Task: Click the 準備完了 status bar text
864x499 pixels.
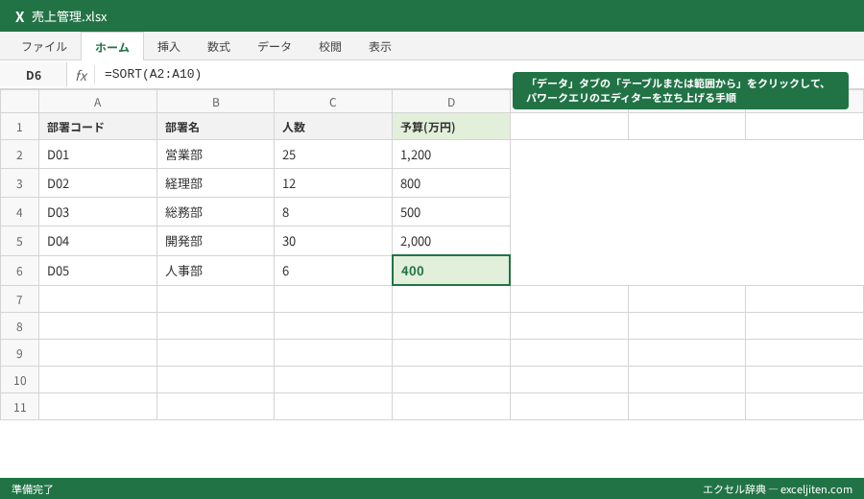Action: pos(33,489)
